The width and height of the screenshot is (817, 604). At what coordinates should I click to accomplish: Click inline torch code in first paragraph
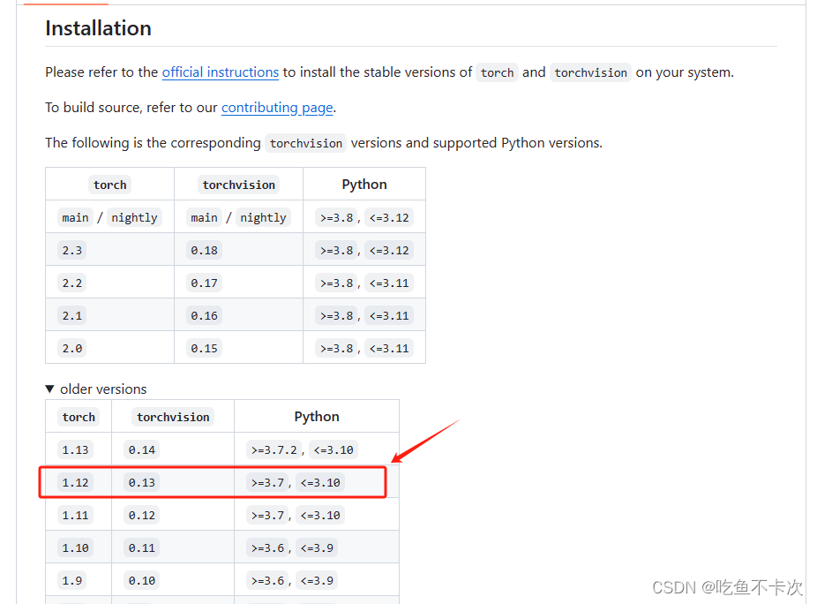click(x=497, y=72)
